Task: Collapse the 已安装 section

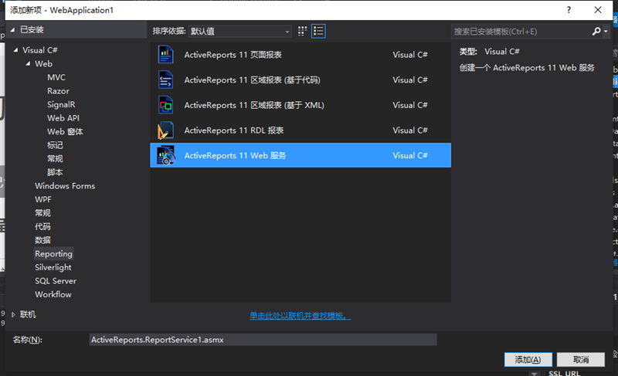Action: pos(12,30)
